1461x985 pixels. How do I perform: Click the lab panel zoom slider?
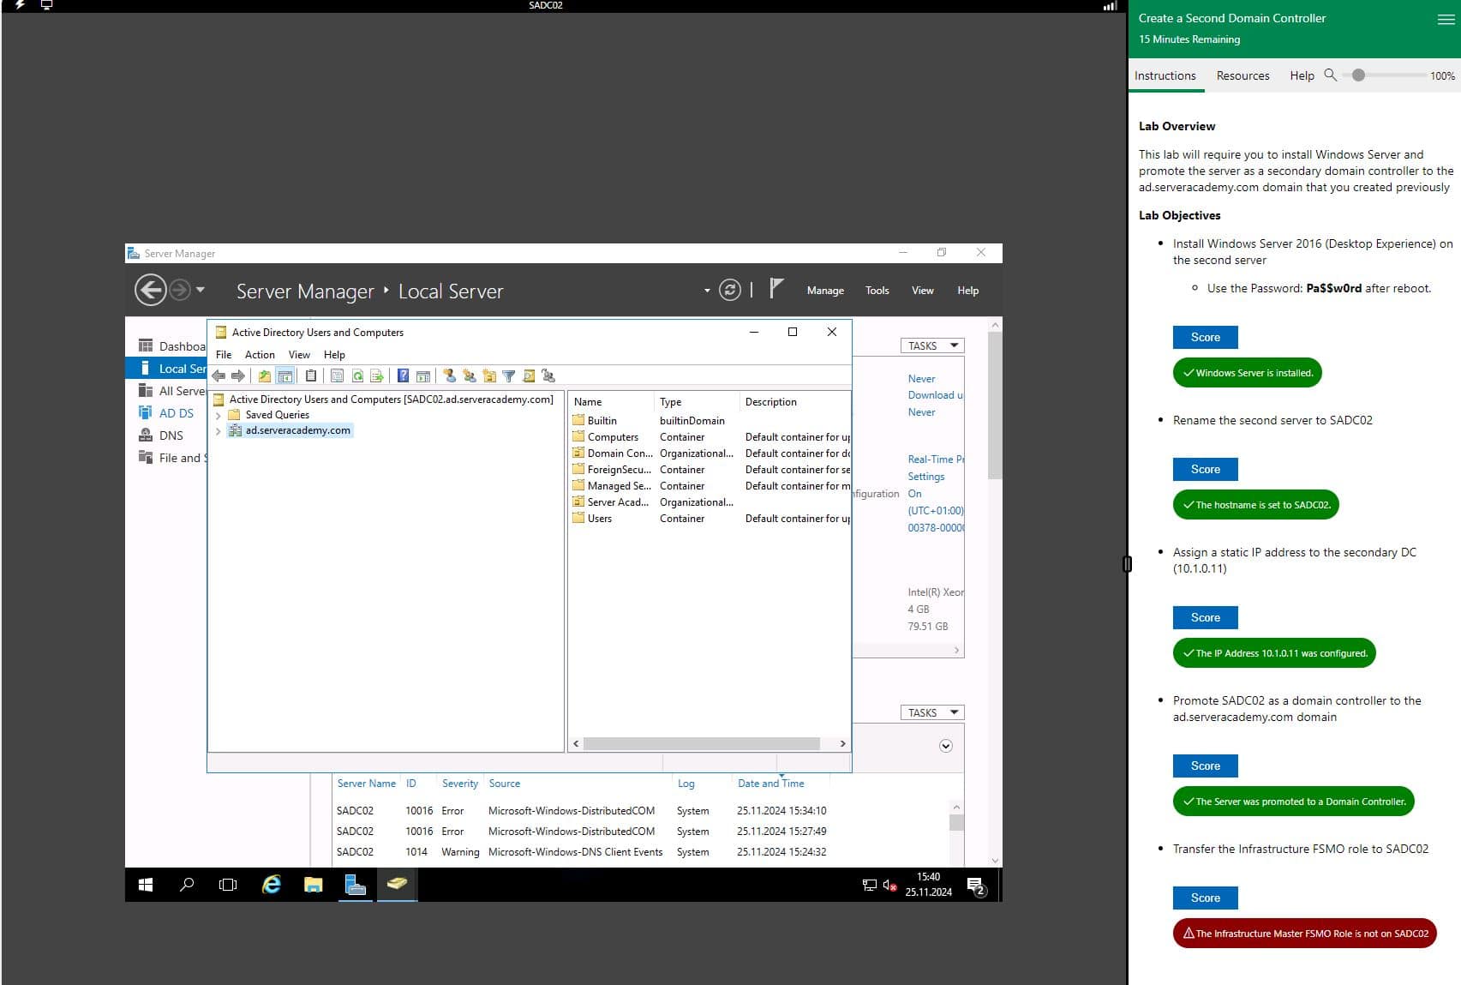click(x=1358, y=75)
